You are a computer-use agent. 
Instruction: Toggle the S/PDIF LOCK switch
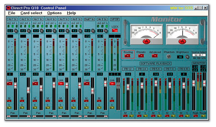coord(115,30)
